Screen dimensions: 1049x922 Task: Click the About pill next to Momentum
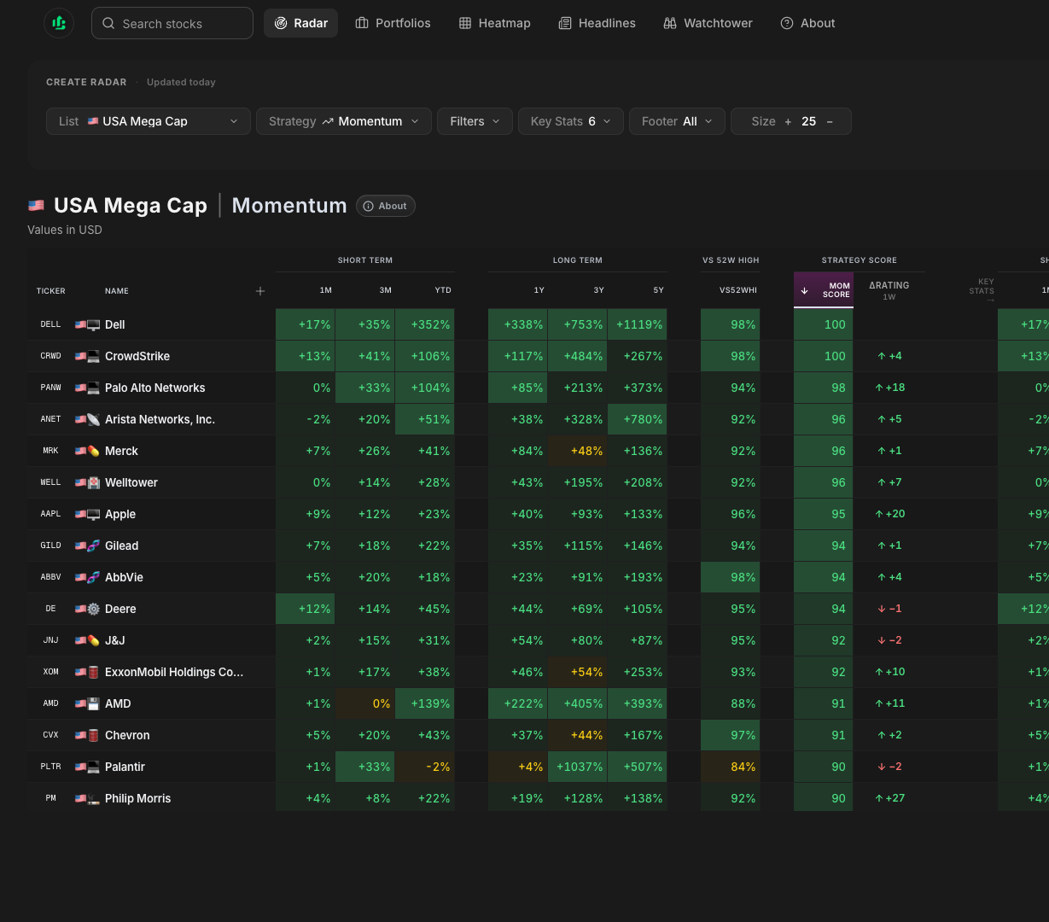pos(386,206)
